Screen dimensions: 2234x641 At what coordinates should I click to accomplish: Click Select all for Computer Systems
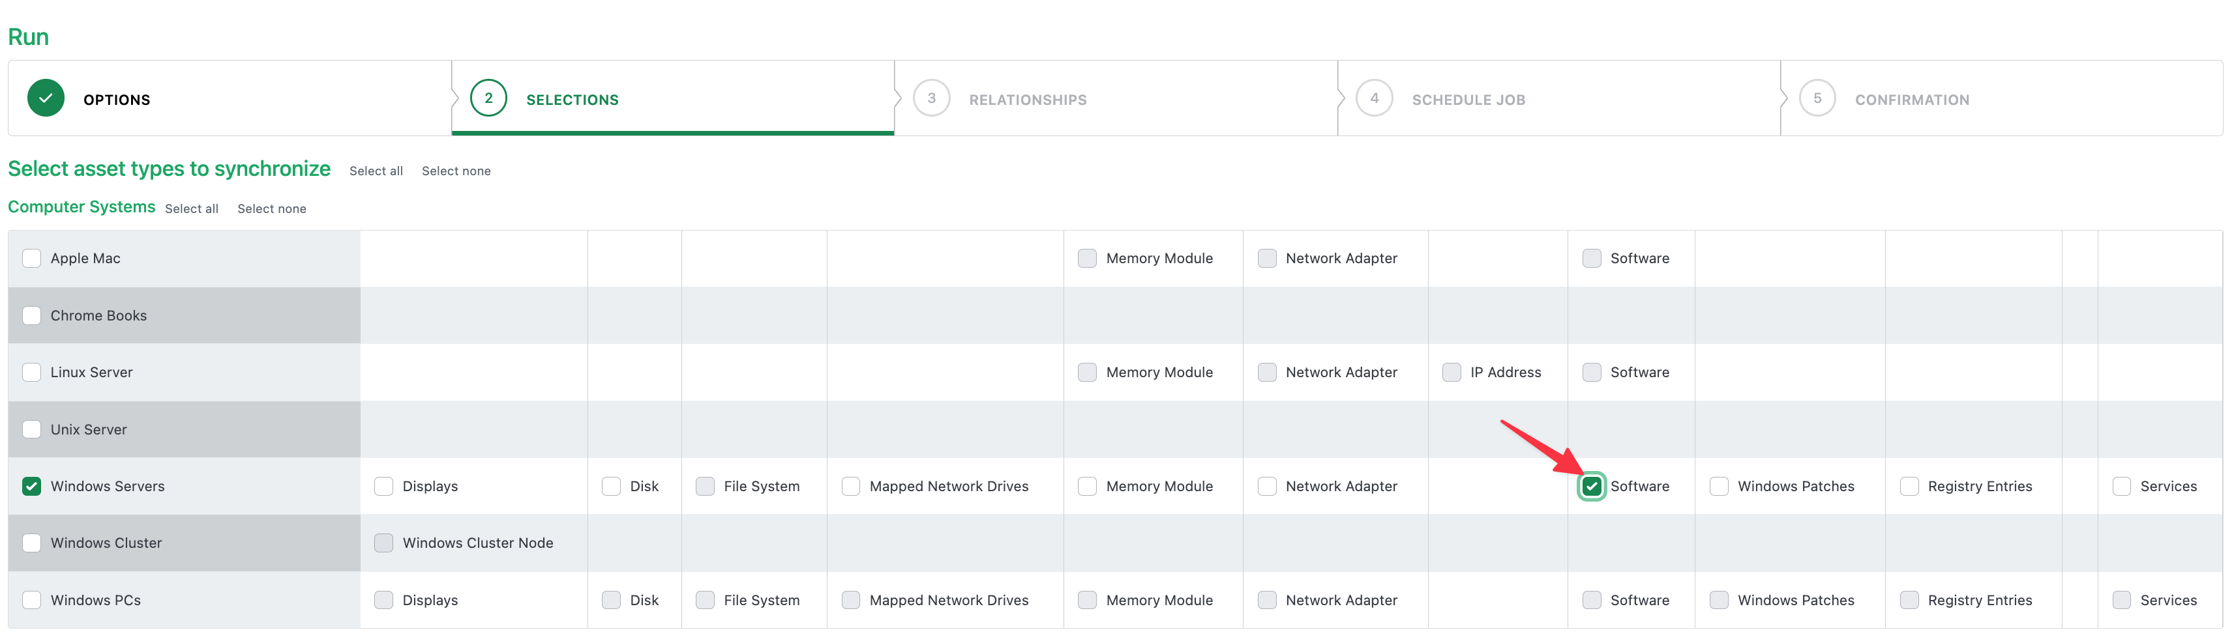(x=192, y=208)
